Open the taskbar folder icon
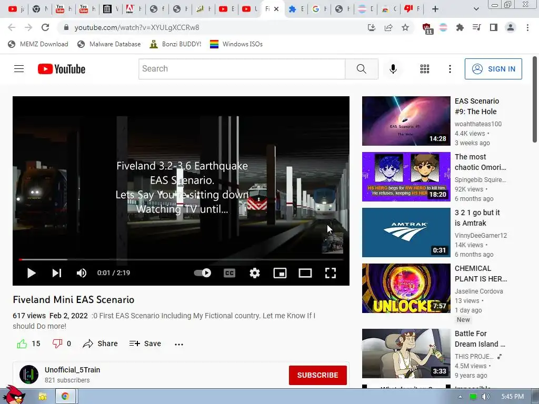This screenshot has height=404, width=539. pos(42,397)
